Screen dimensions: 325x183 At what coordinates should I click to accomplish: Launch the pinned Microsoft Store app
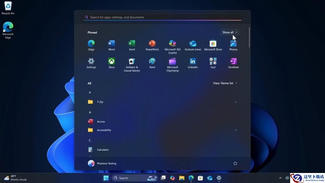coord(213,45)
